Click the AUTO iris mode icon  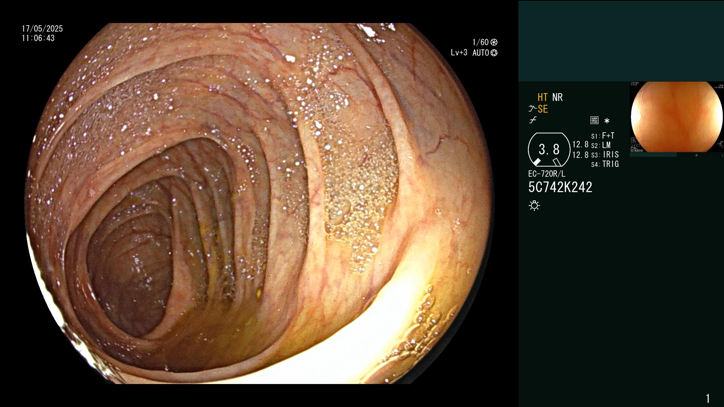(494, 53)
